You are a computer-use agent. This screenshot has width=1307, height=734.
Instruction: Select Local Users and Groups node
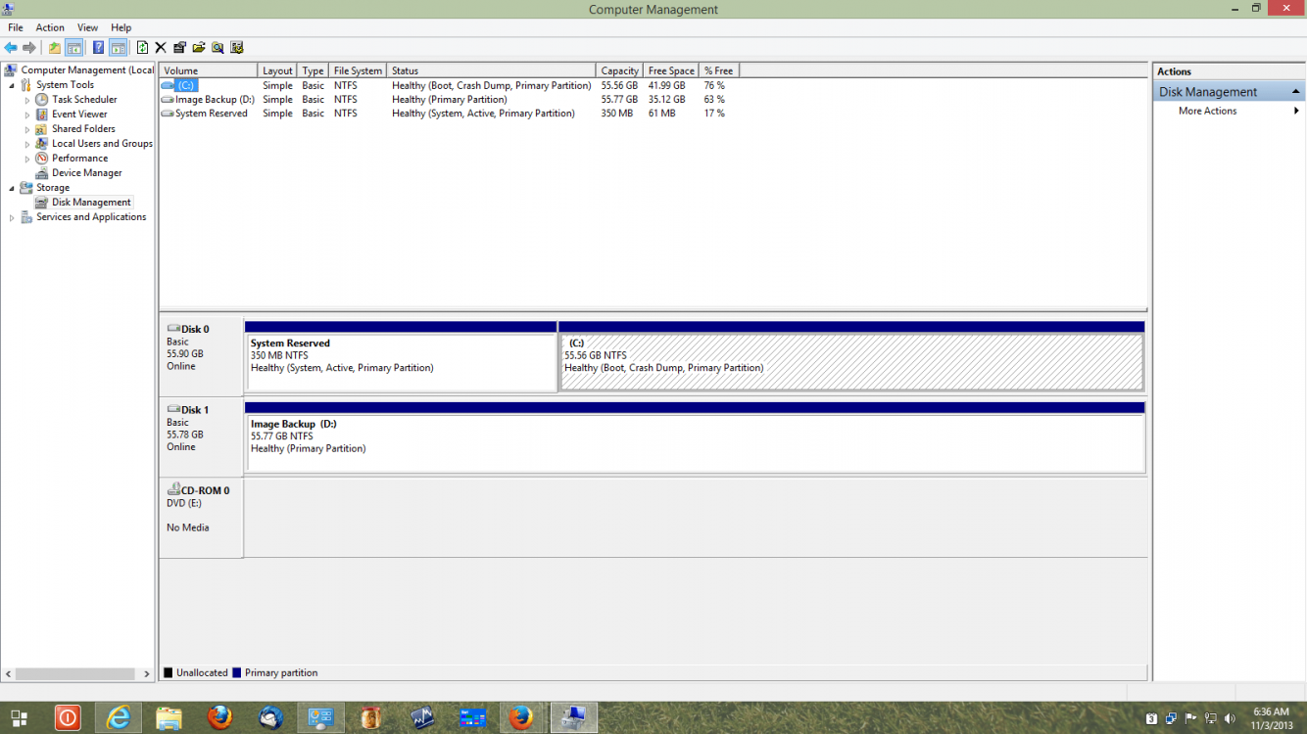click(102, 144)
